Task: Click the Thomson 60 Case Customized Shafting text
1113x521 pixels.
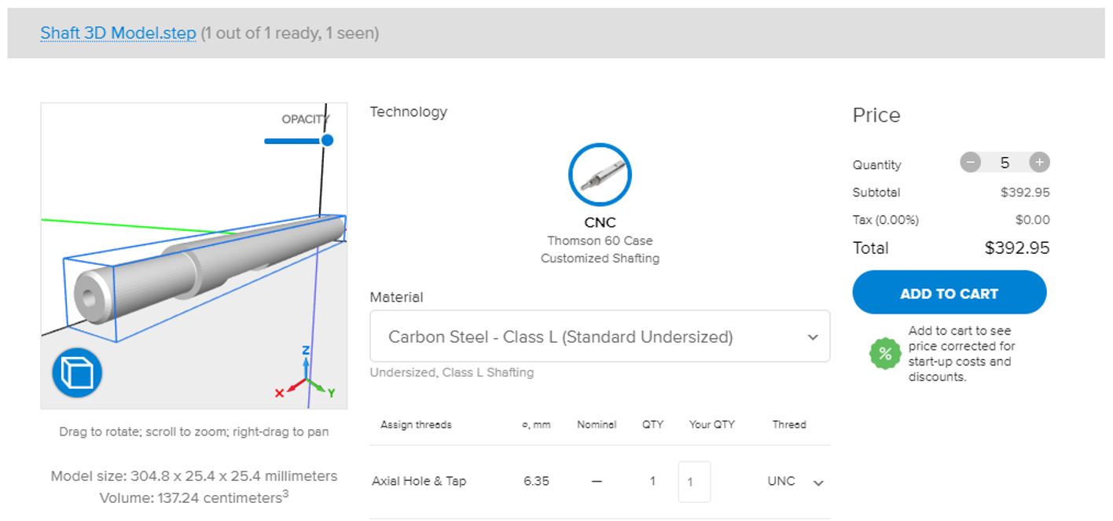Action: pyautogui.click(x=600, y=249)
